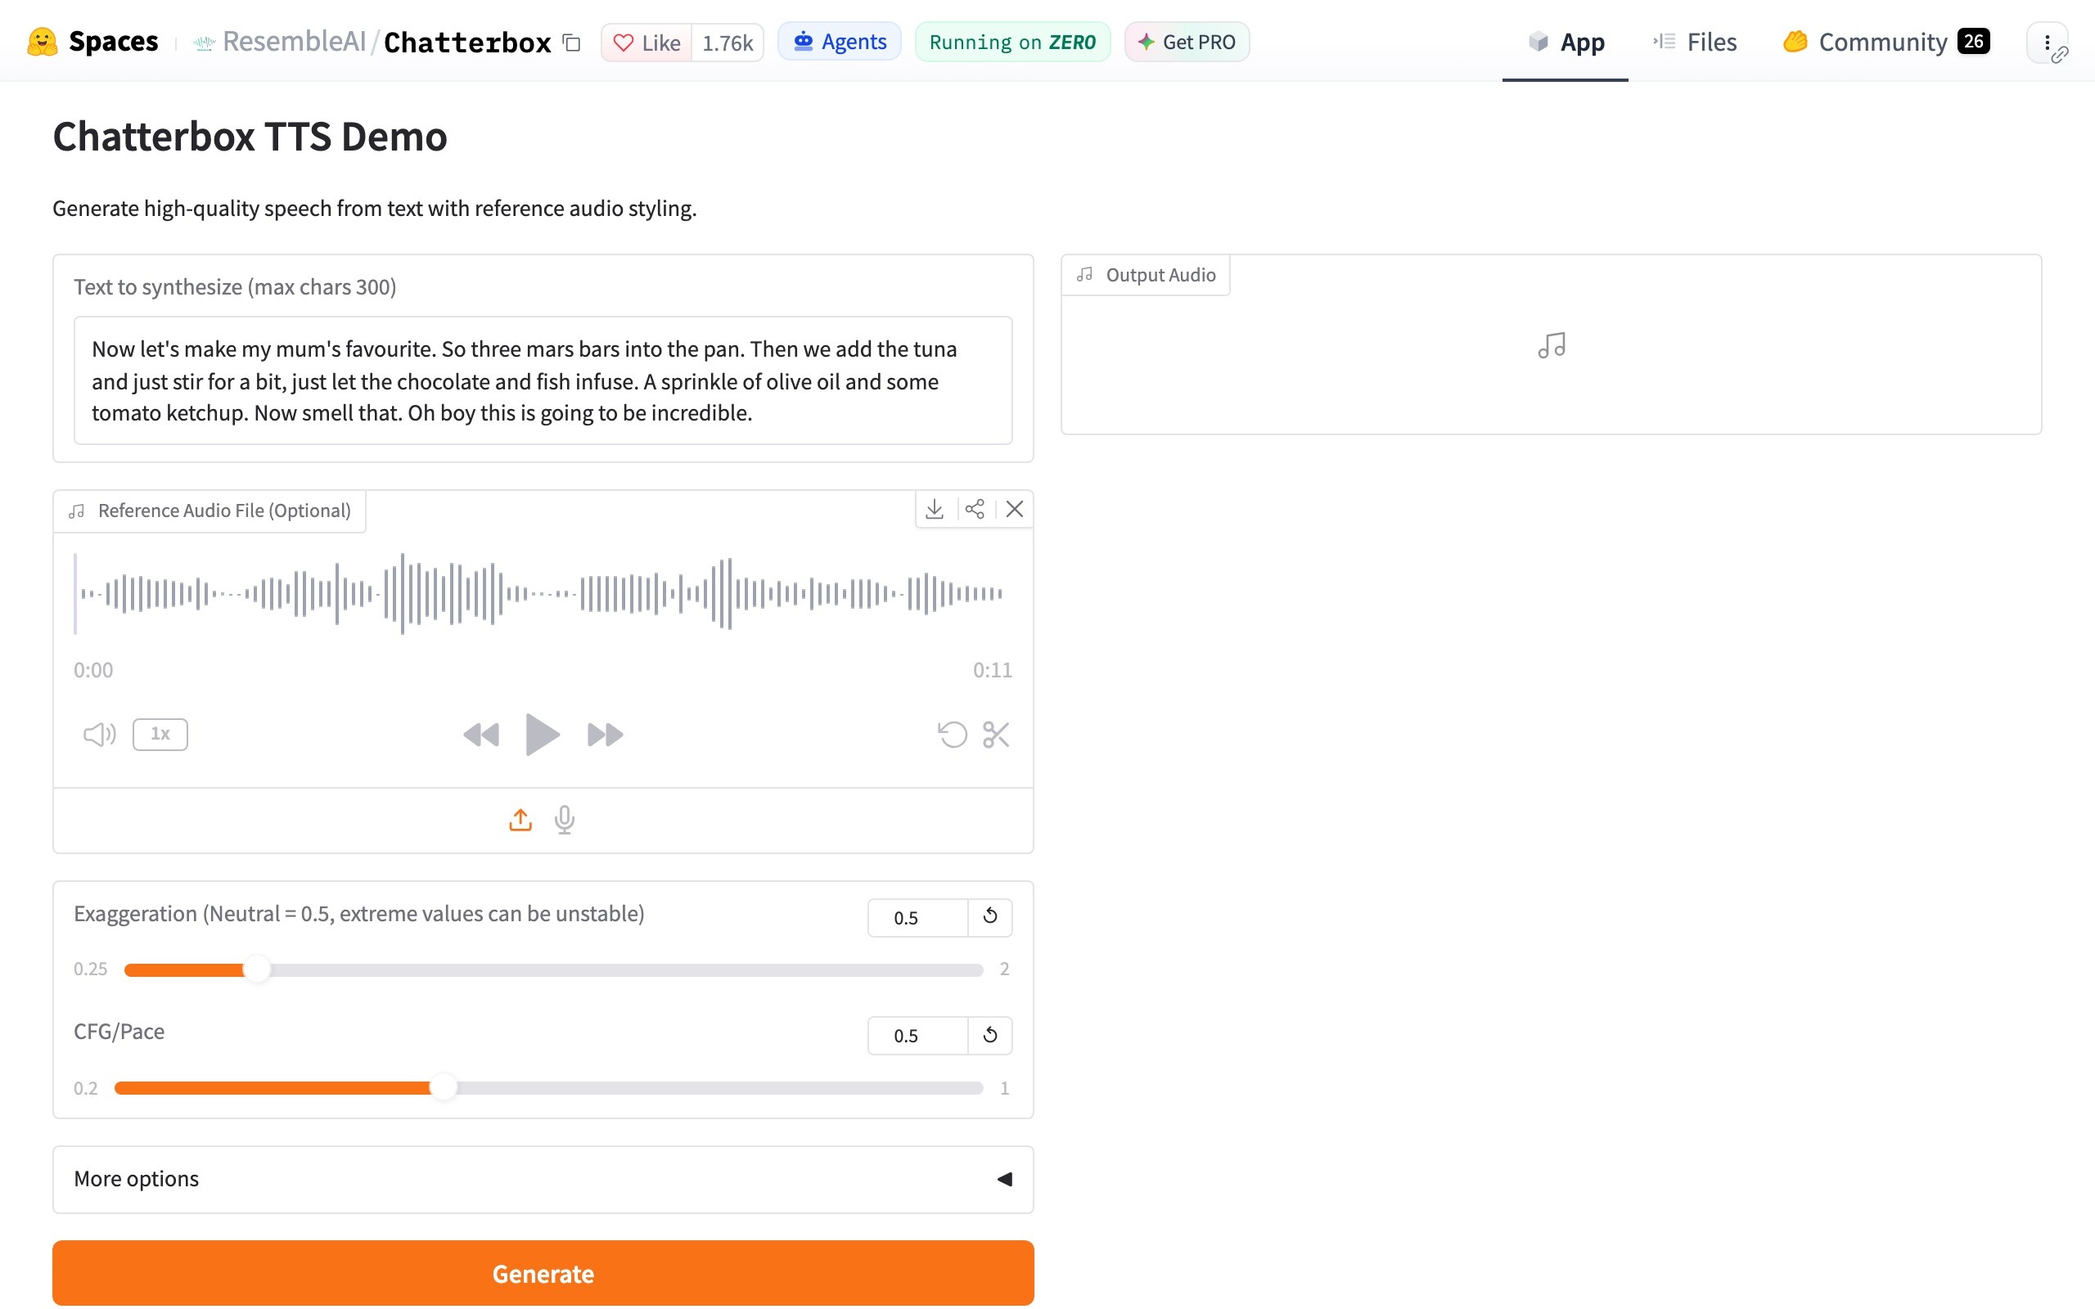
Task: Click Get PRO
Action: pos(1186,42)
